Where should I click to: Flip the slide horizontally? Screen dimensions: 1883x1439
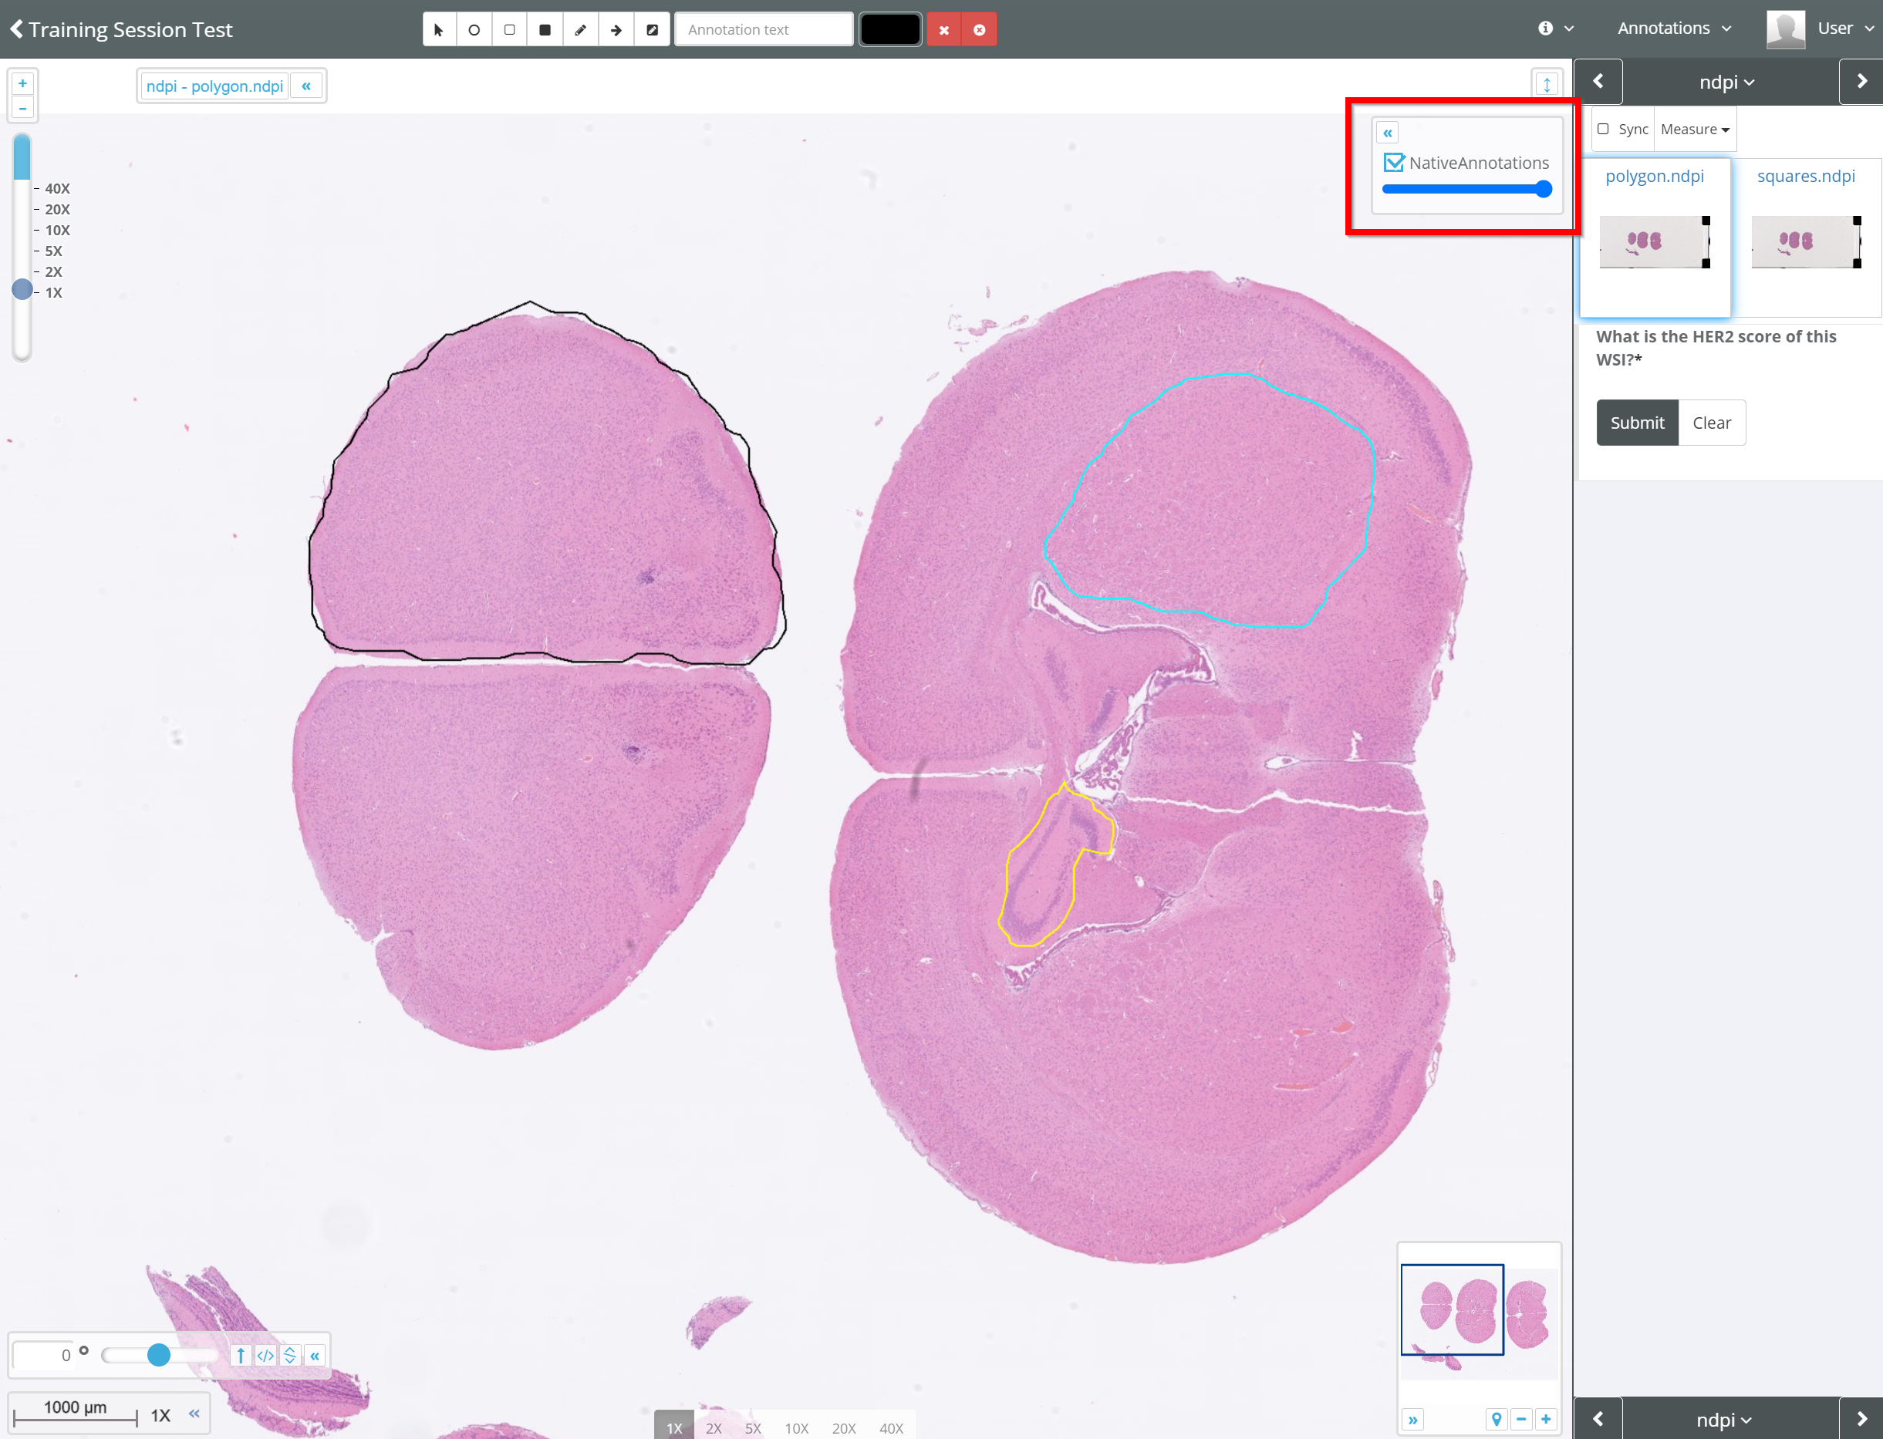click(265, 1355)
